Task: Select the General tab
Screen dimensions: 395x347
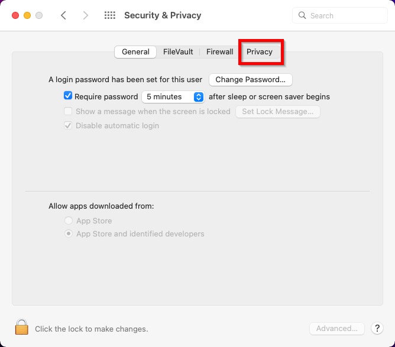Action: [135, 51]
